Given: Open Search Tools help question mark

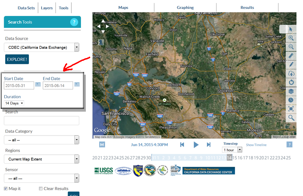Looking at the screenshot, I should (74, 22).
